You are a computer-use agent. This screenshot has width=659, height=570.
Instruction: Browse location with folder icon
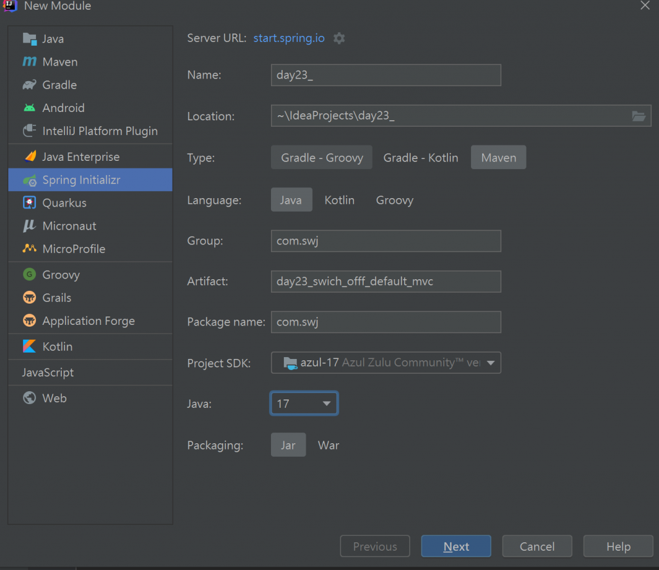(638, 116)
